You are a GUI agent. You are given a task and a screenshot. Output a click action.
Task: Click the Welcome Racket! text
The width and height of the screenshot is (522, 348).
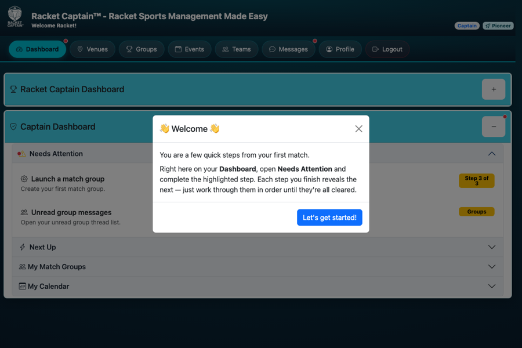54,26
